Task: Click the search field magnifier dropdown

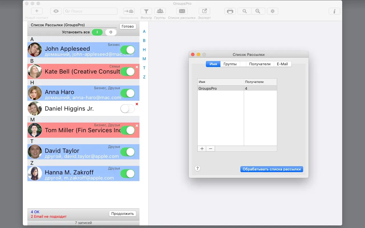Action: click(x=68, y=11)
